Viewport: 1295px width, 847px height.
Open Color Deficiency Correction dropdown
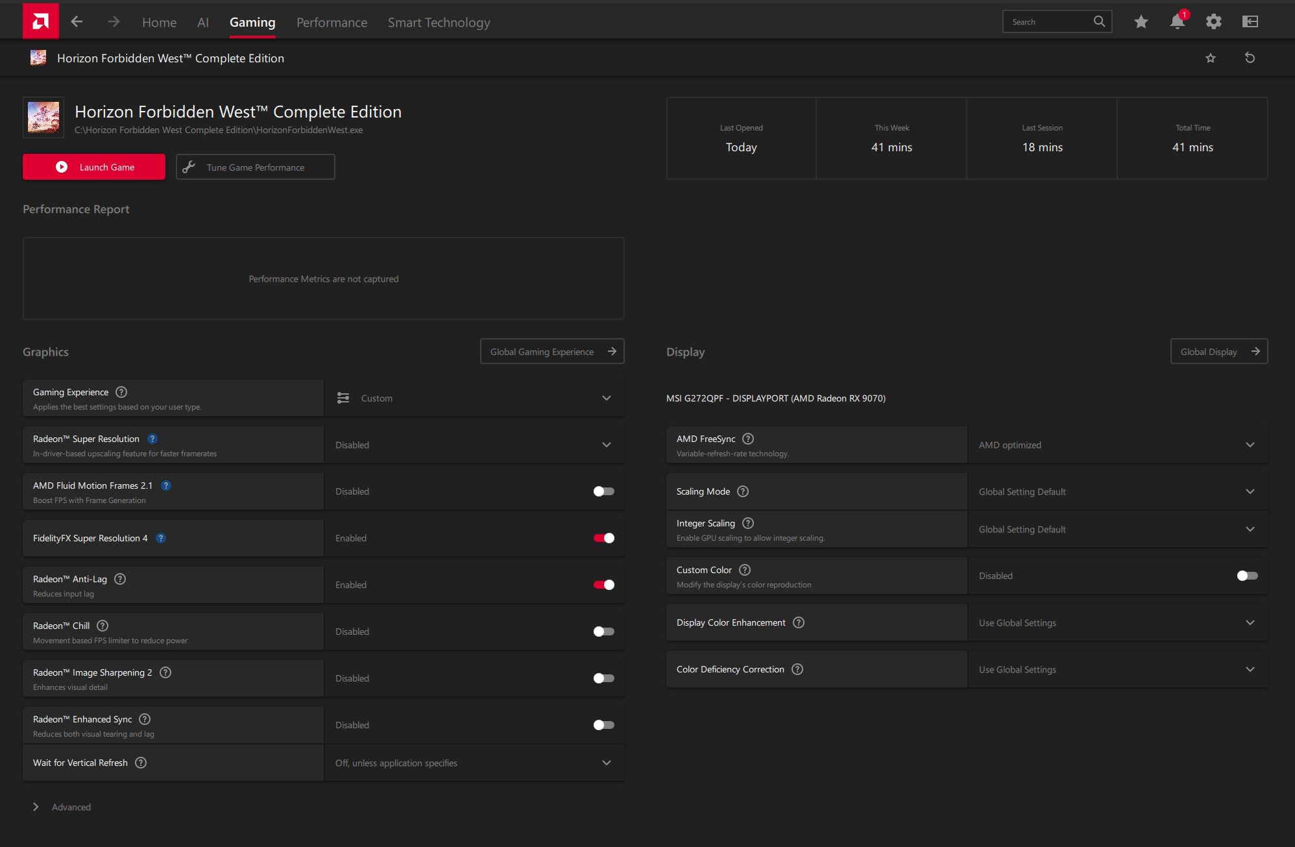(x=1118, y=669)
